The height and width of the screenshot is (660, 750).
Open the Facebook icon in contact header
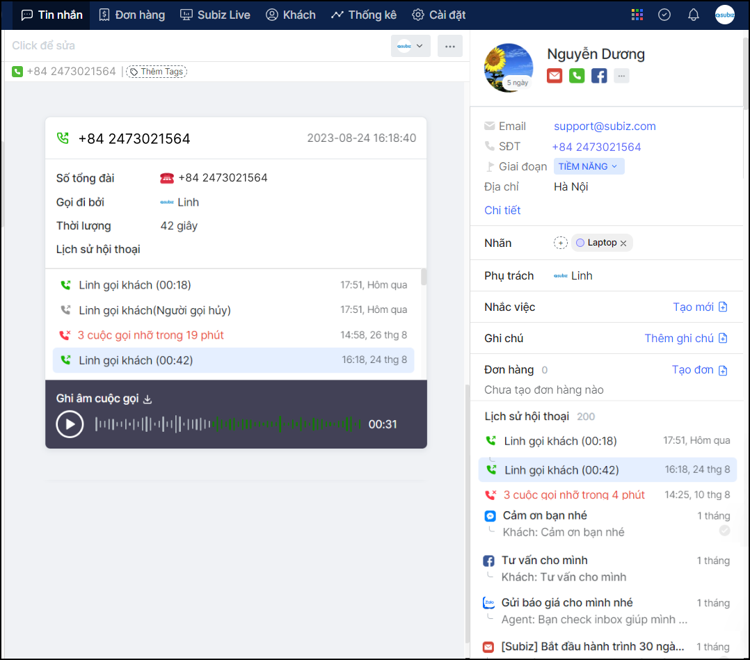pos(599,76)
